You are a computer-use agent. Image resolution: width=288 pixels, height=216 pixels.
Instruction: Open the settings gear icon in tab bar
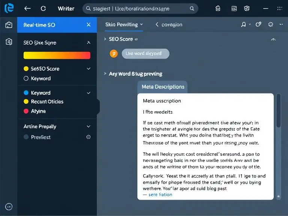tap(270, 24)
